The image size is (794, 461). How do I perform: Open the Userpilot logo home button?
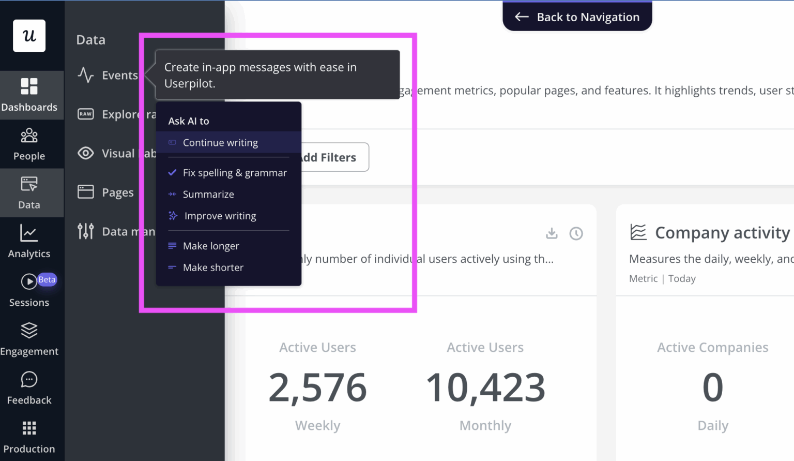pos(29,36)
